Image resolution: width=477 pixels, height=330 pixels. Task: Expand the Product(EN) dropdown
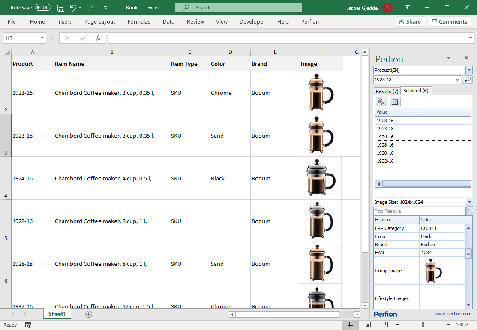[x=469, y=70]
